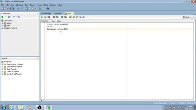Open dropdown arrow next to New Connection

click(x=5, y=17)
